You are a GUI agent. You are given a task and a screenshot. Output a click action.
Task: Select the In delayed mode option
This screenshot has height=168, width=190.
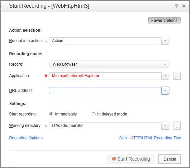93,114
